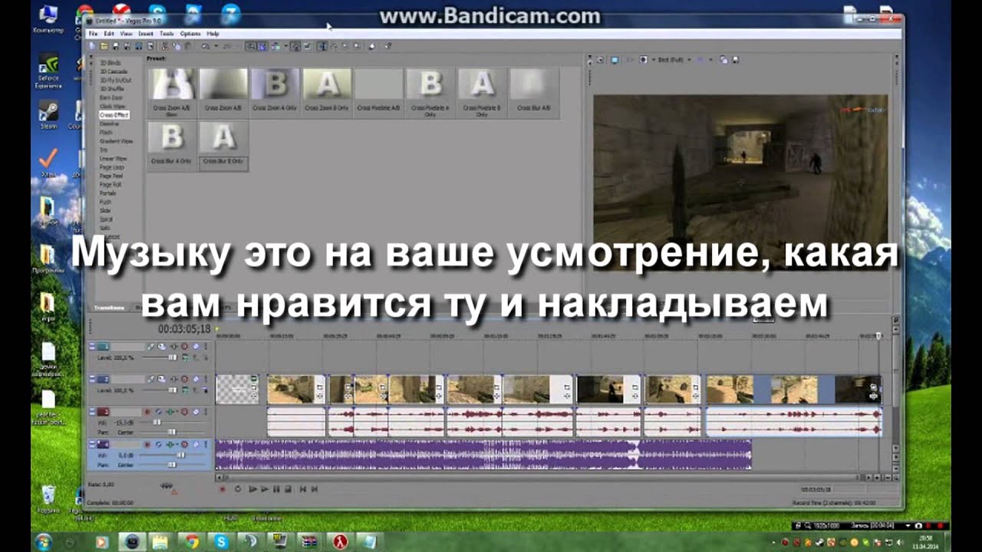Select Flash transition
This screenshot has height=552, width=982.
(105, 133)
